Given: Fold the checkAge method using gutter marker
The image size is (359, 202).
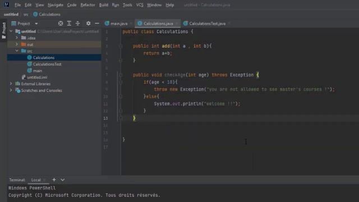Looking at the screenshot, I should 121,75.
